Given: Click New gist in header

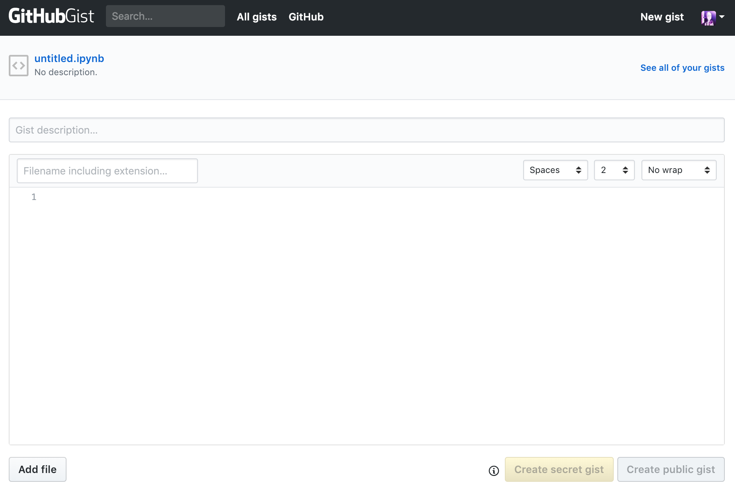Looking at the screenshot, I should [x=662, y=17].
